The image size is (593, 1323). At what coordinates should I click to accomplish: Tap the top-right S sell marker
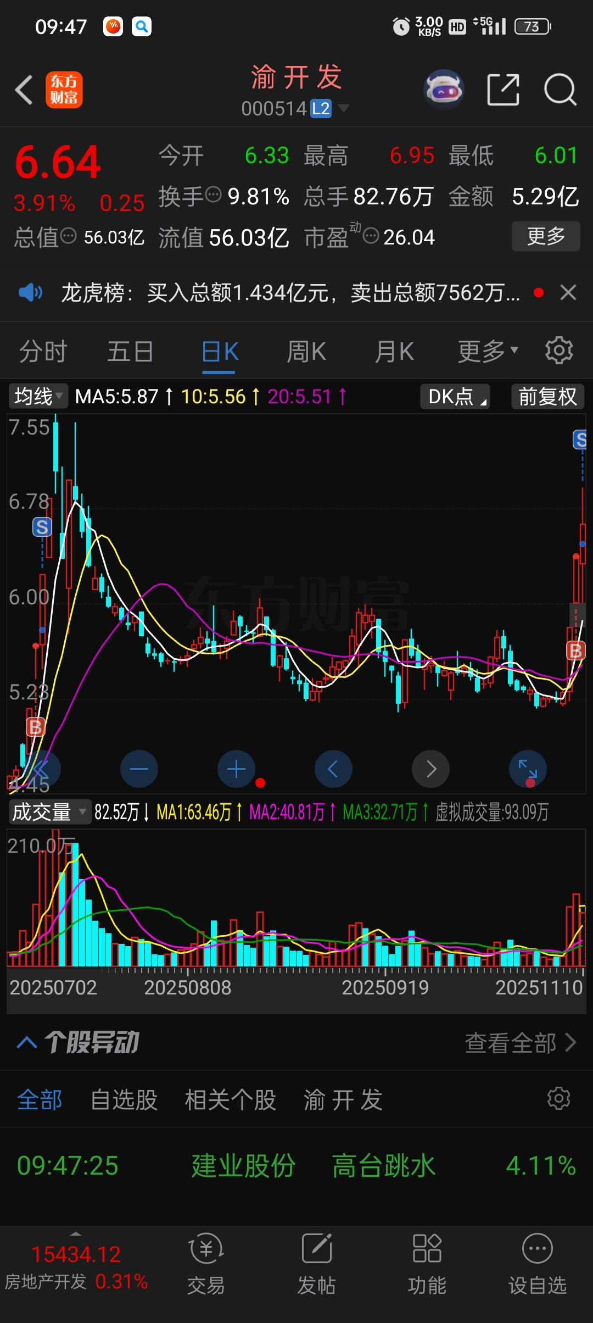[x=580, y=440]
